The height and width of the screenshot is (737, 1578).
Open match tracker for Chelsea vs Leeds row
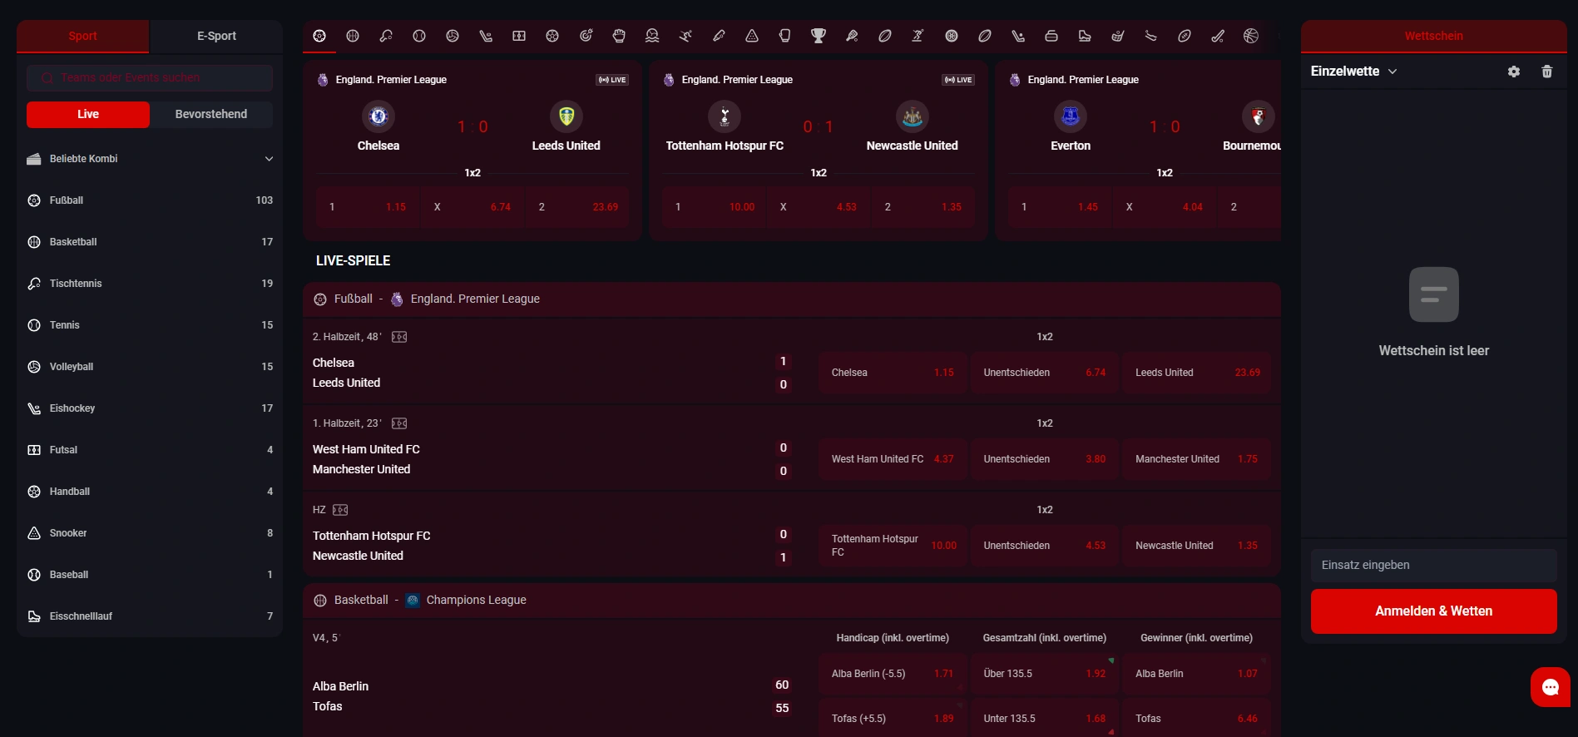(399, 337)
